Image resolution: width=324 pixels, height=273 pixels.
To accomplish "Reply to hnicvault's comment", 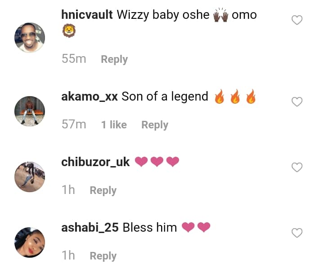I will [x=114, y=59].
